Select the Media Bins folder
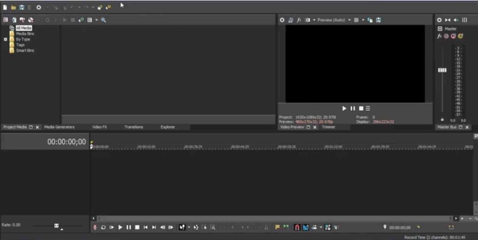This screenshot has width=478, height=240. pos(25,34)
